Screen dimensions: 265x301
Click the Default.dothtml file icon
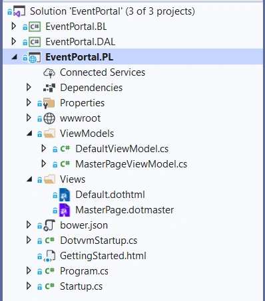tap(65, 195)
